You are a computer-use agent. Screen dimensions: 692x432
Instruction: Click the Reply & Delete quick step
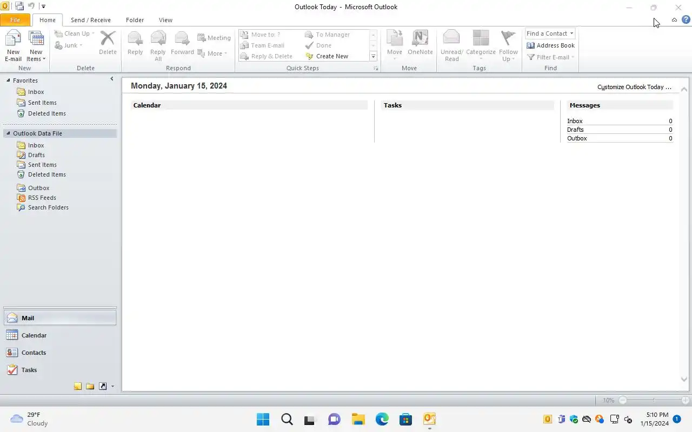tap(267, 56)
